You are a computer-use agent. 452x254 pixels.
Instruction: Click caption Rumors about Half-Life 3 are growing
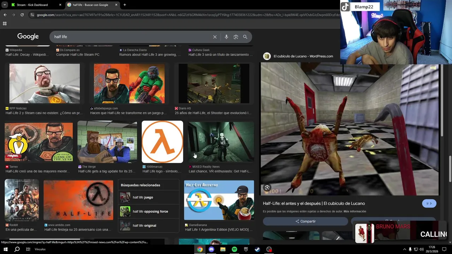[x=150, y=55]
